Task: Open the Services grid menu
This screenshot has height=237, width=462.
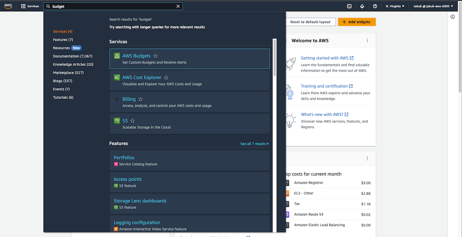Action: pos(30,6)
